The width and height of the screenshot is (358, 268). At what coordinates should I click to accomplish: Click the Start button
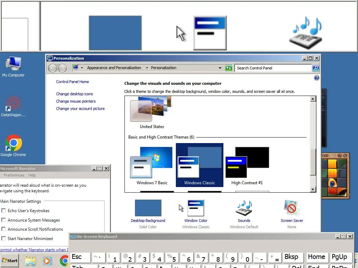pos(9,260)
